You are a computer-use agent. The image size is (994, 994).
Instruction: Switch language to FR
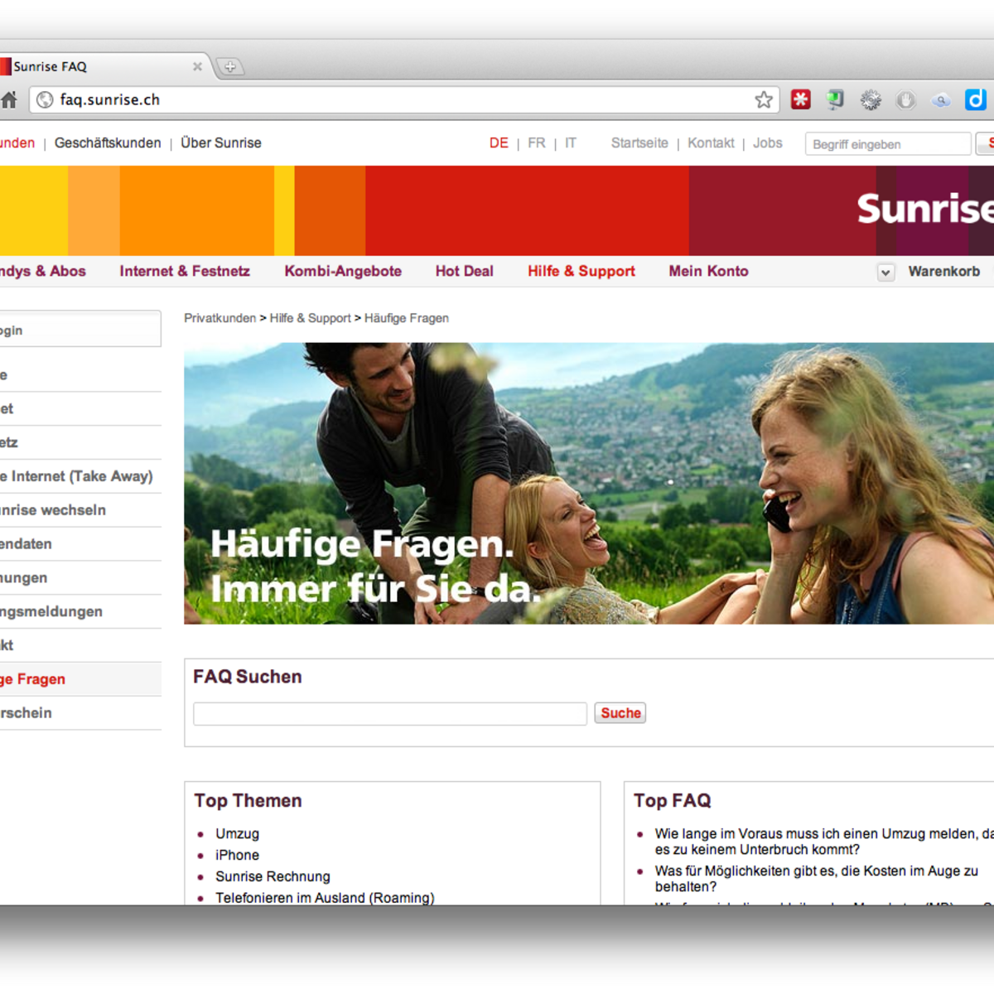(537, 142)
